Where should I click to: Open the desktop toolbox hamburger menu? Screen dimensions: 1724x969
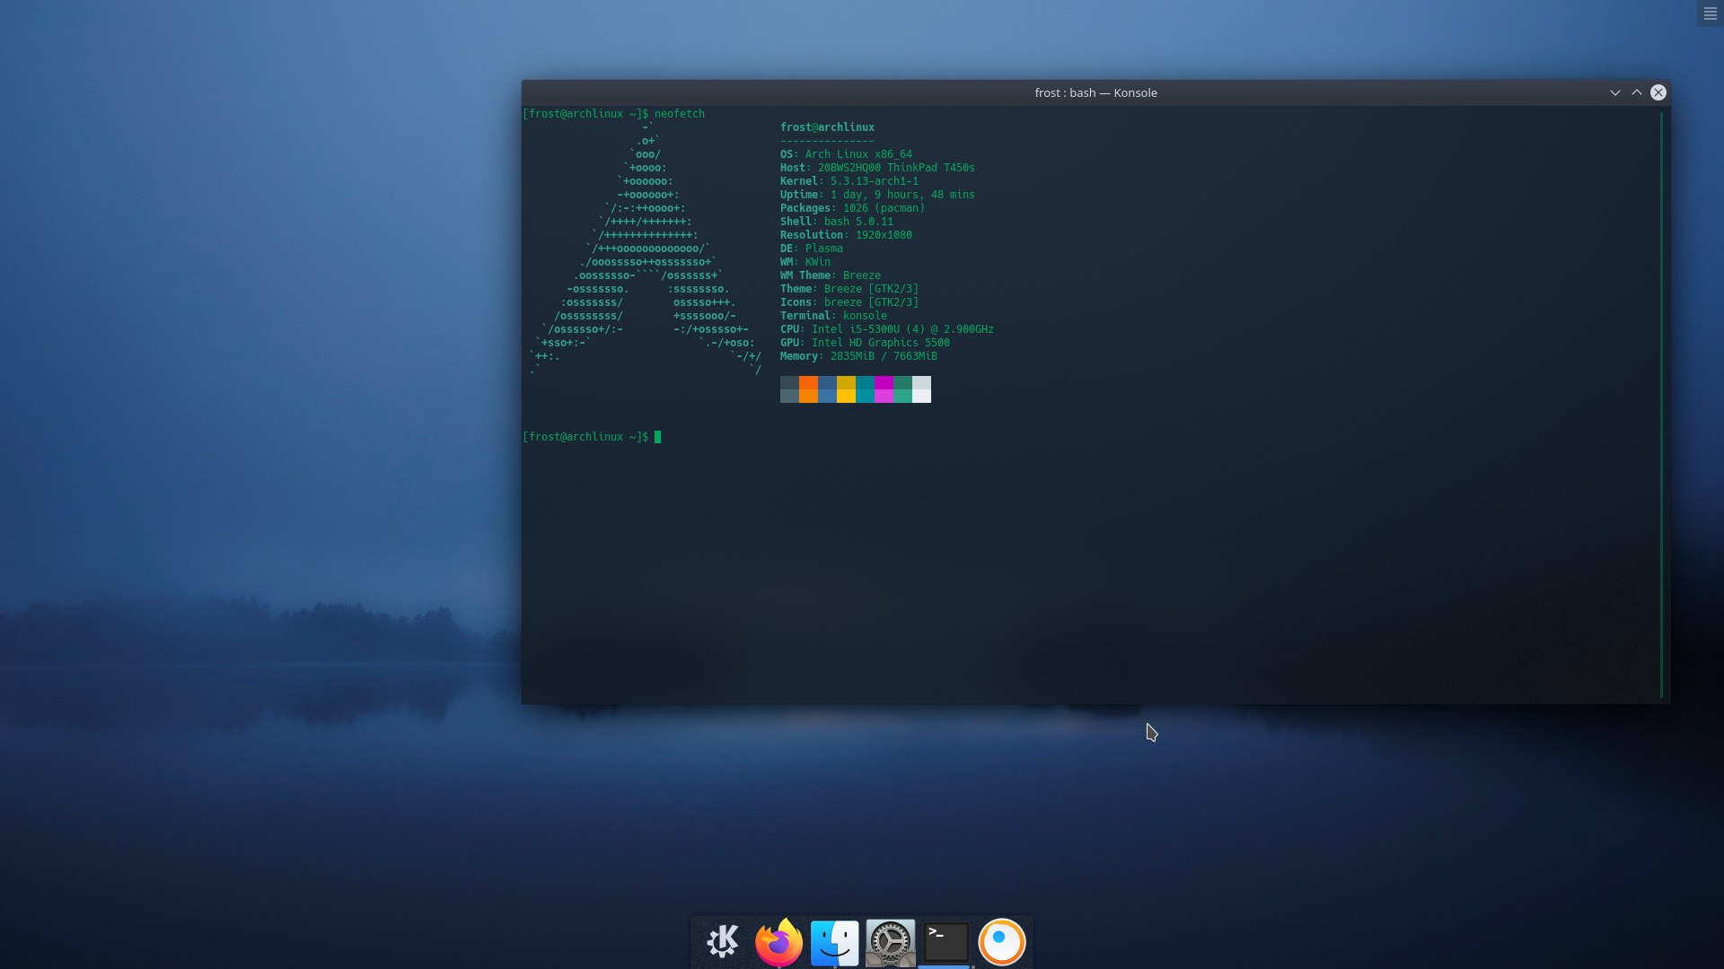click(x=1710, y=13)
